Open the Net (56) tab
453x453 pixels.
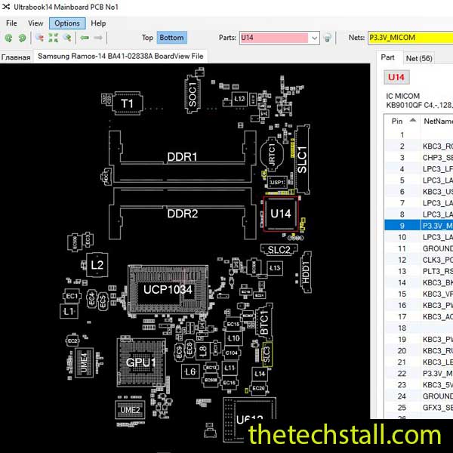[419, 58]
